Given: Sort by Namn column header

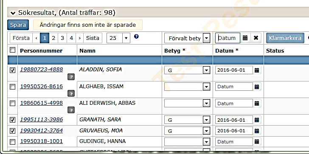Looking at the screenshot, I should 87,50.
